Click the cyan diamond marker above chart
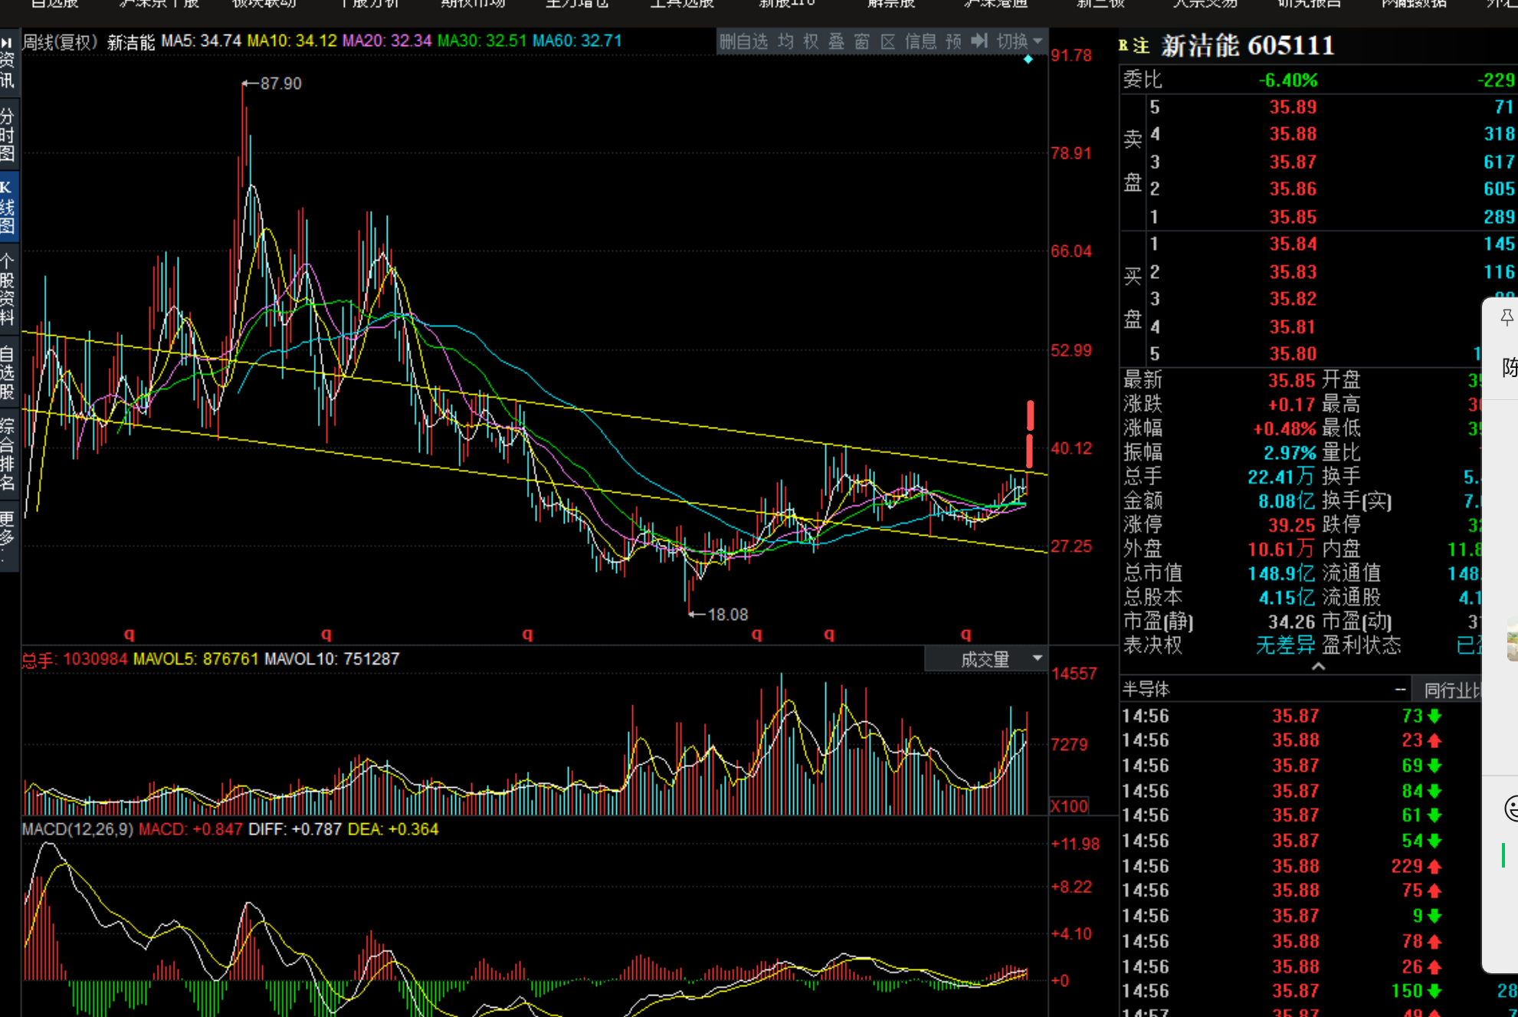 pyautogui.click(x=1028, y=60)
